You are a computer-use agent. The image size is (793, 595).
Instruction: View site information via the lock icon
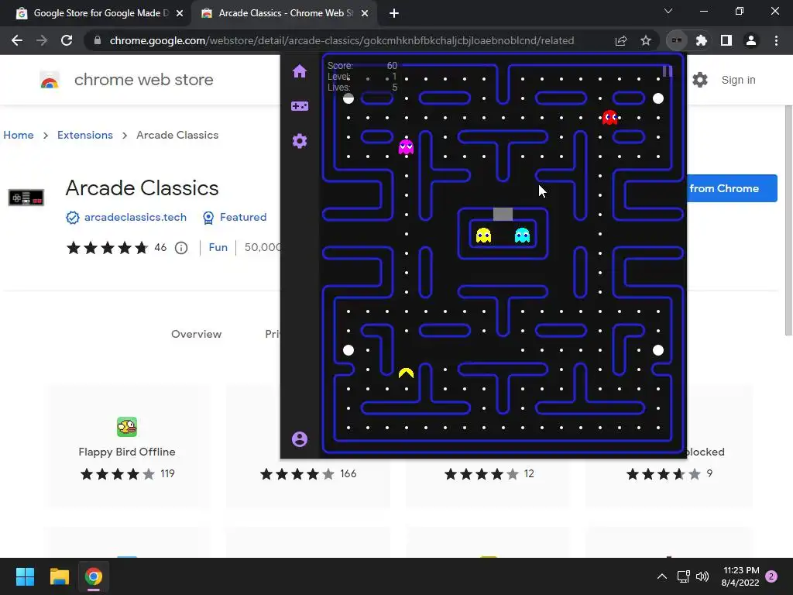[98, 40]
